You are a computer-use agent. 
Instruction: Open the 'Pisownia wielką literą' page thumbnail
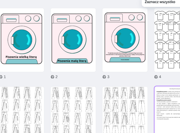point(22,40)
